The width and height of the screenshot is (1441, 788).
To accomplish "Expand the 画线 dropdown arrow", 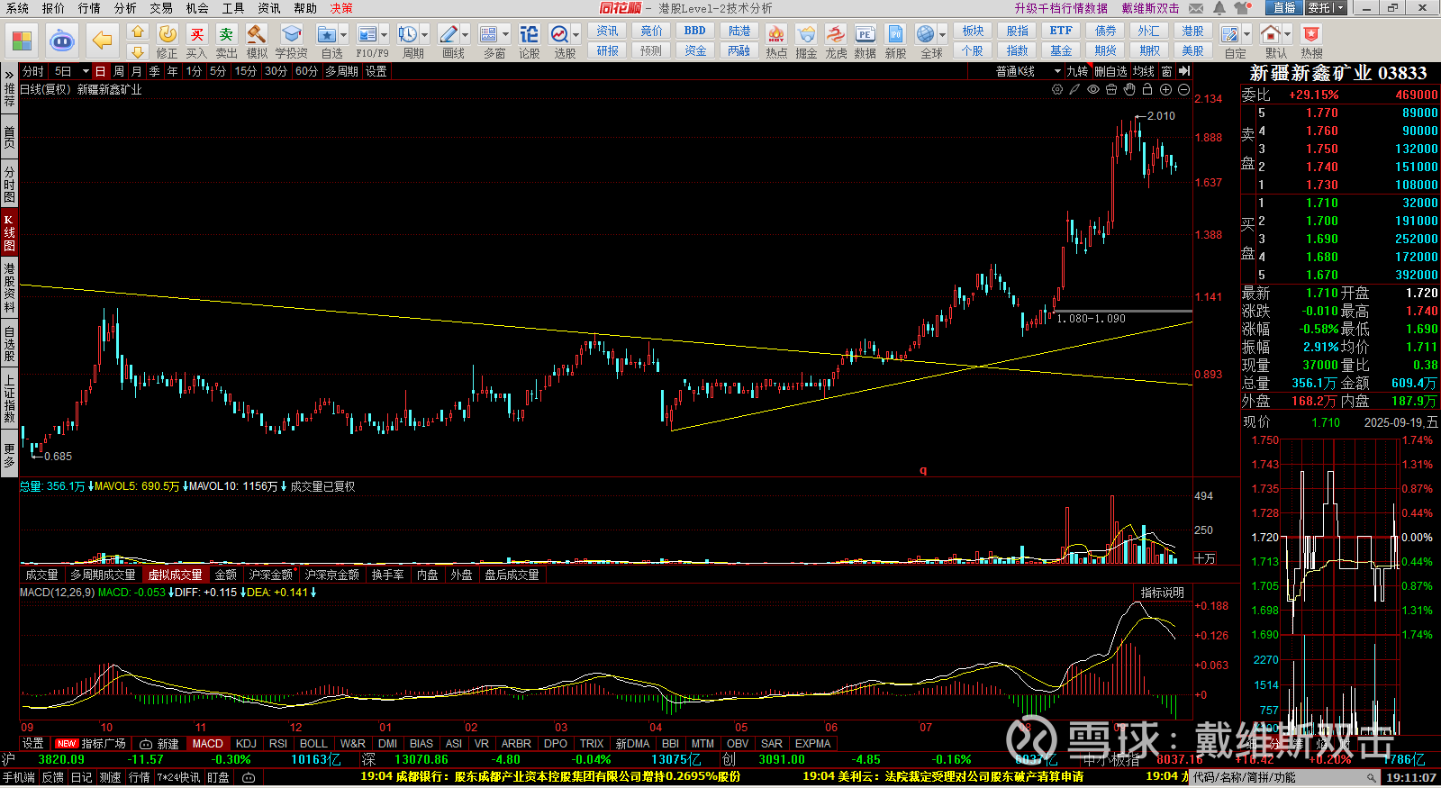I will coord(465,36).
